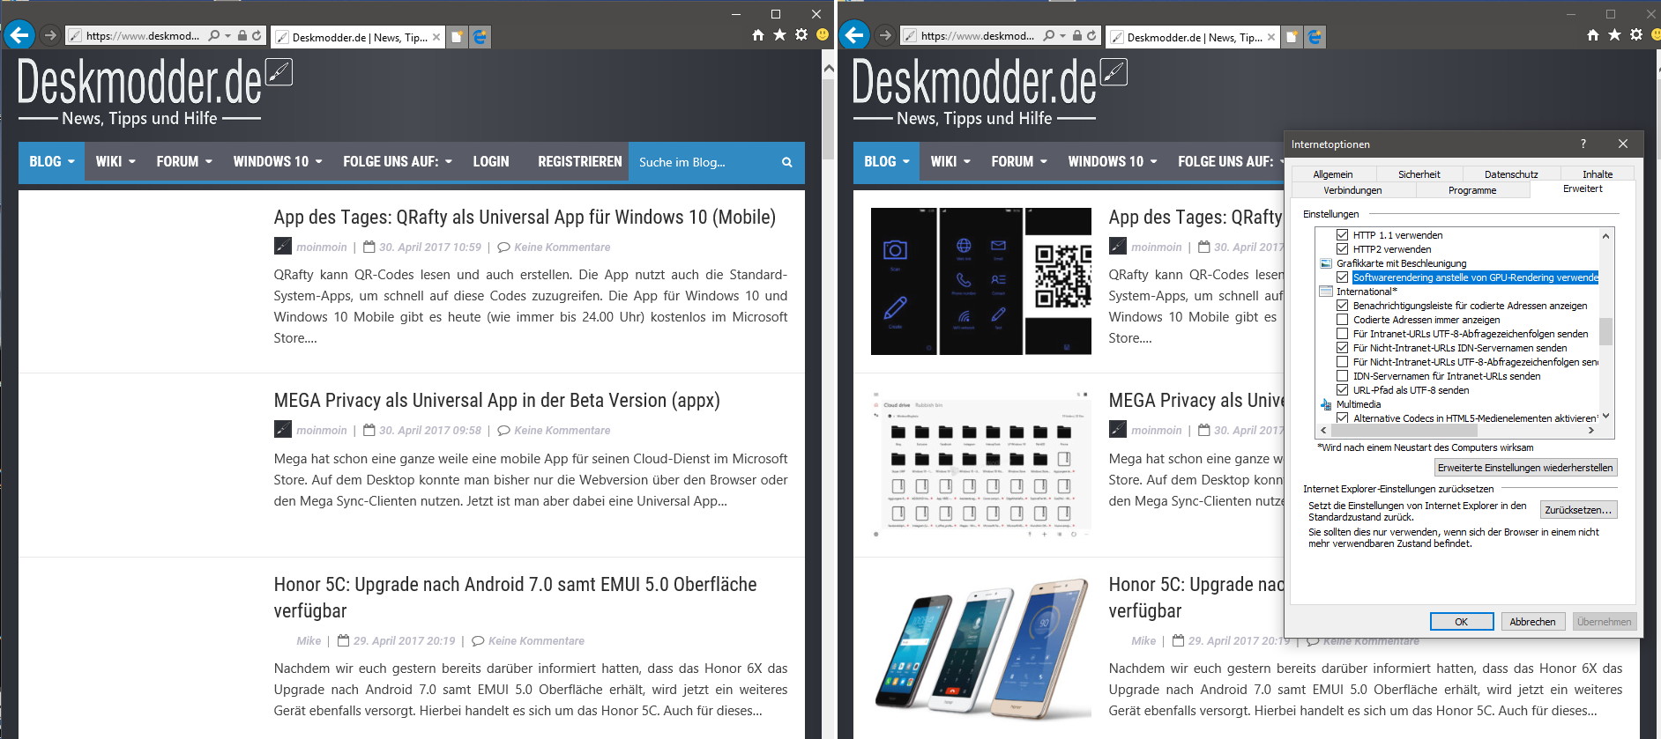Click the Back arrow in right browser window
The width and height of the screenshot is (1661, 739).
pos(854,35)
